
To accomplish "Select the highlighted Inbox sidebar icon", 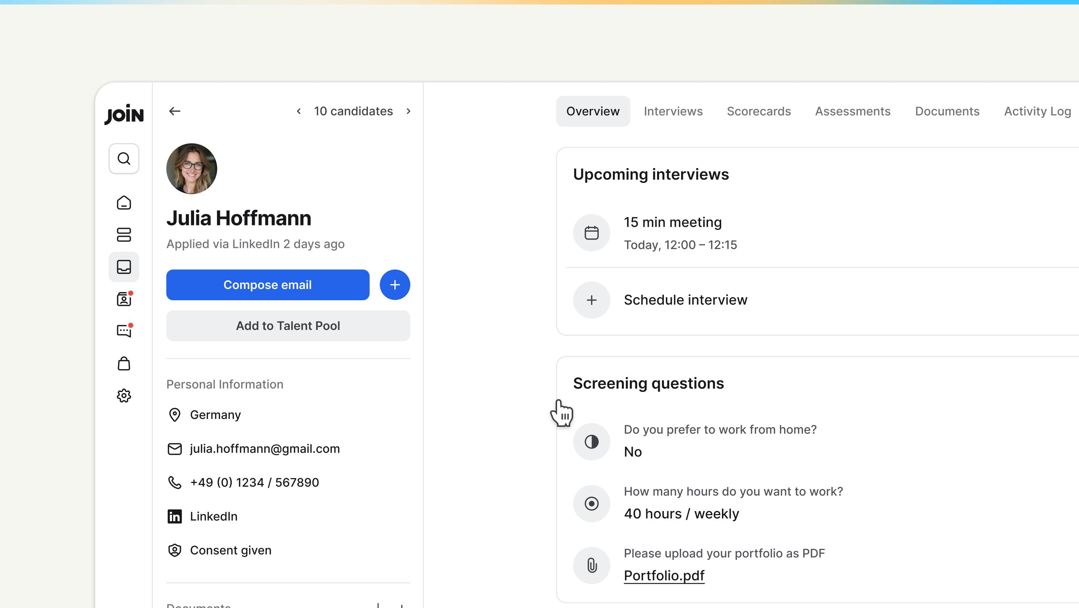I will point(124,267).
